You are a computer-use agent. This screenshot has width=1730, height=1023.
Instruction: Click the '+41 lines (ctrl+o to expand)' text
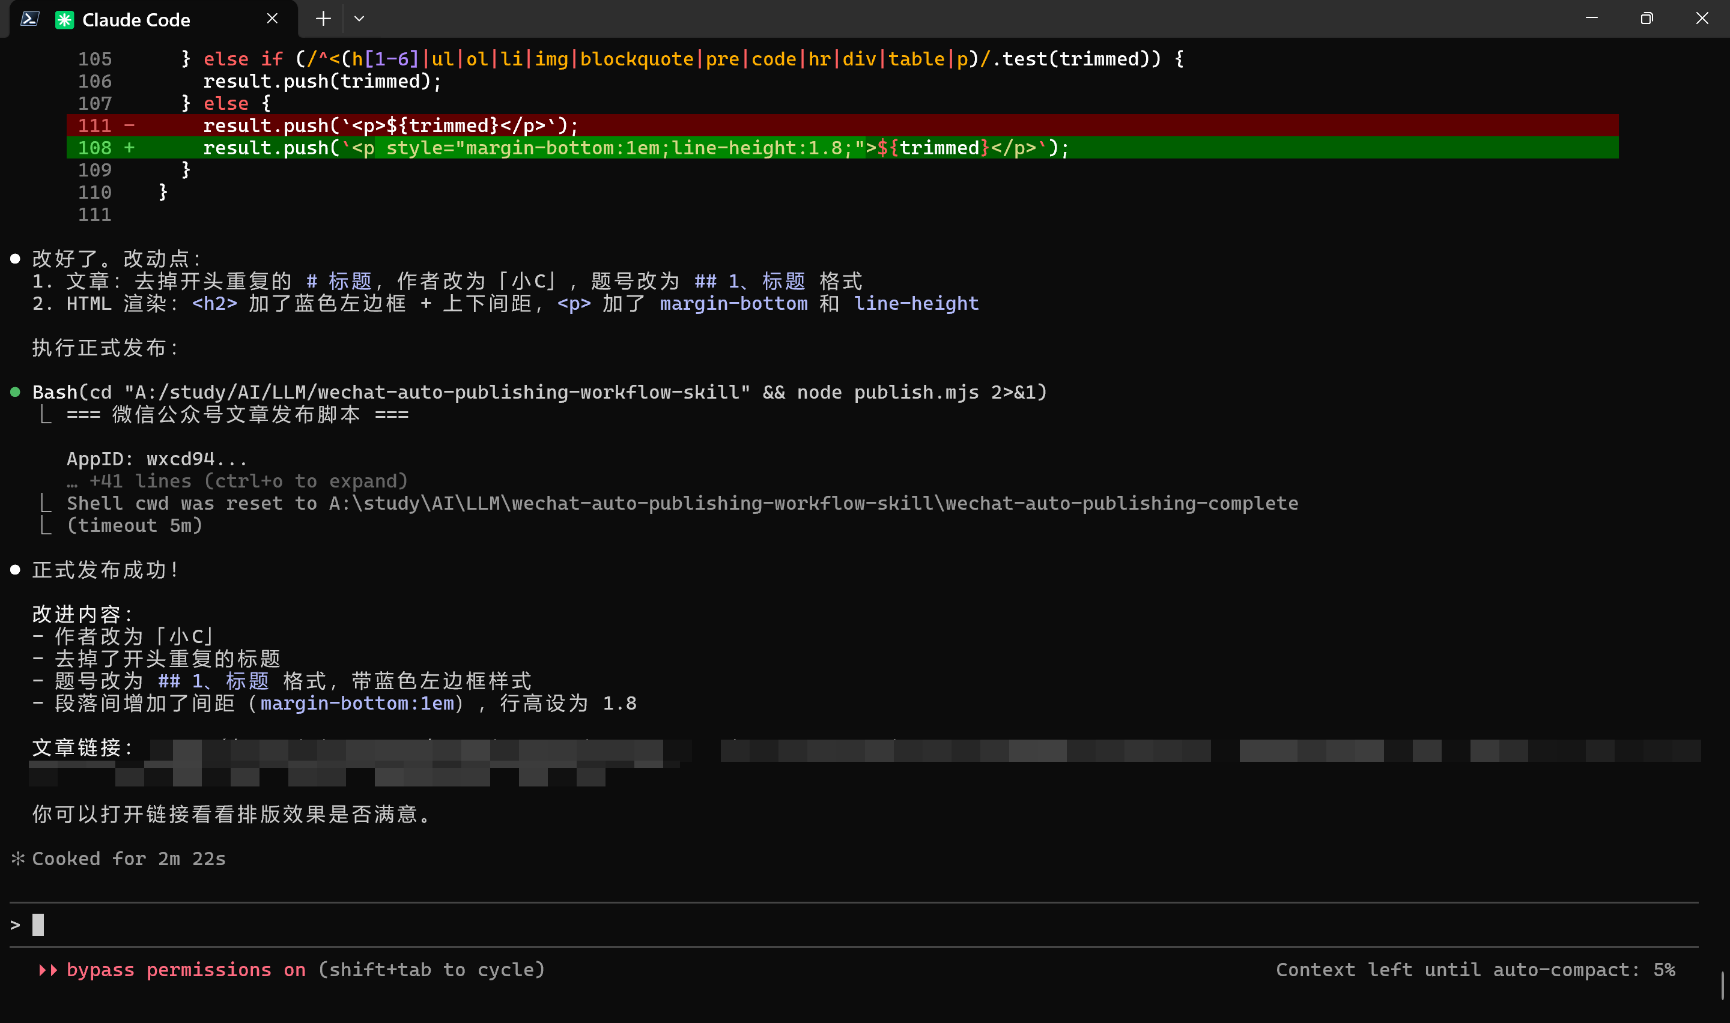pos(248,481)
